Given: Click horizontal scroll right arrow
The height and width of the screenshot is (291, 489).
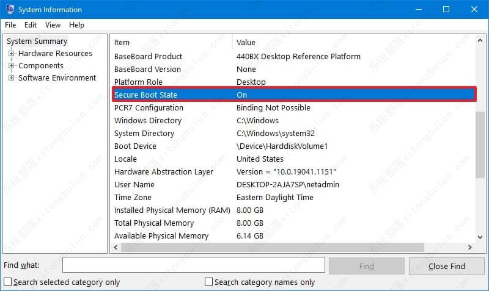Looking at the screenshot, I should [469, 248].
